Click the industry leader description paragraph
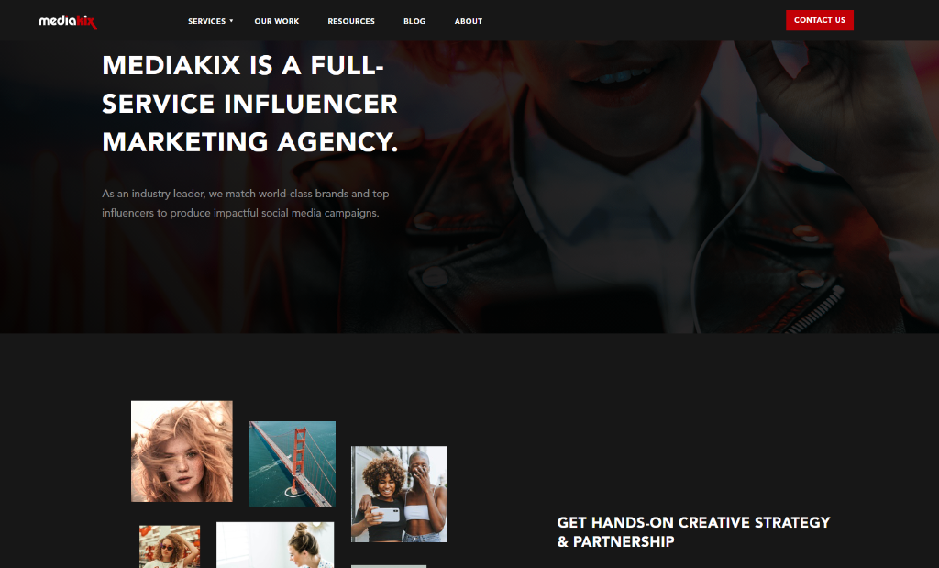The image size is (939, 568). point(246,203)
